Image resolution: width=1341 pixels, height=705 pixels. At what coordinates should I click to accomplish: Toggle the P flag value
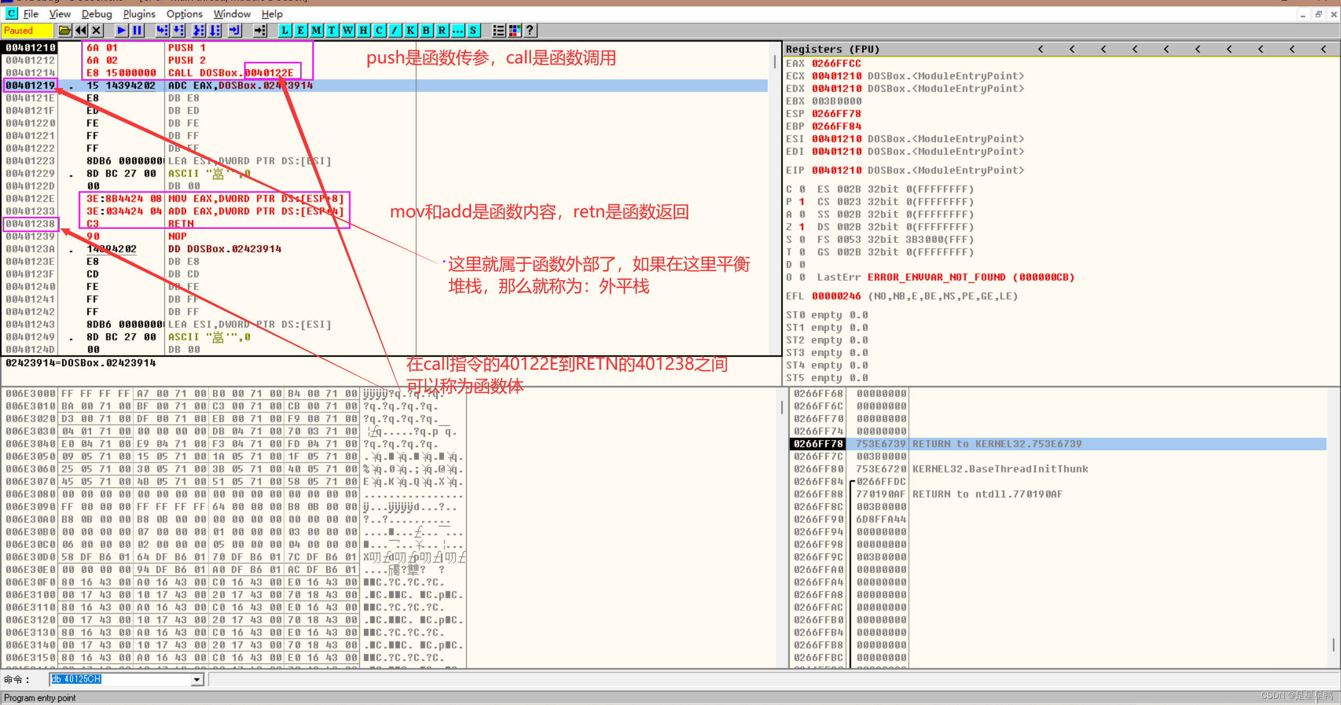point(801,202)
